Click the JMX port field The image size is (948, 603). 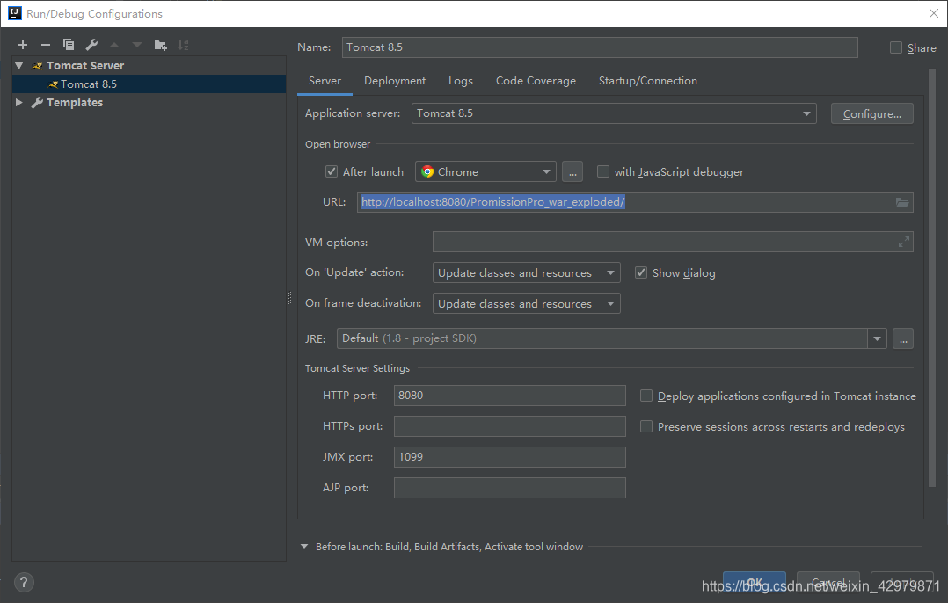click(x=510, y=457)
